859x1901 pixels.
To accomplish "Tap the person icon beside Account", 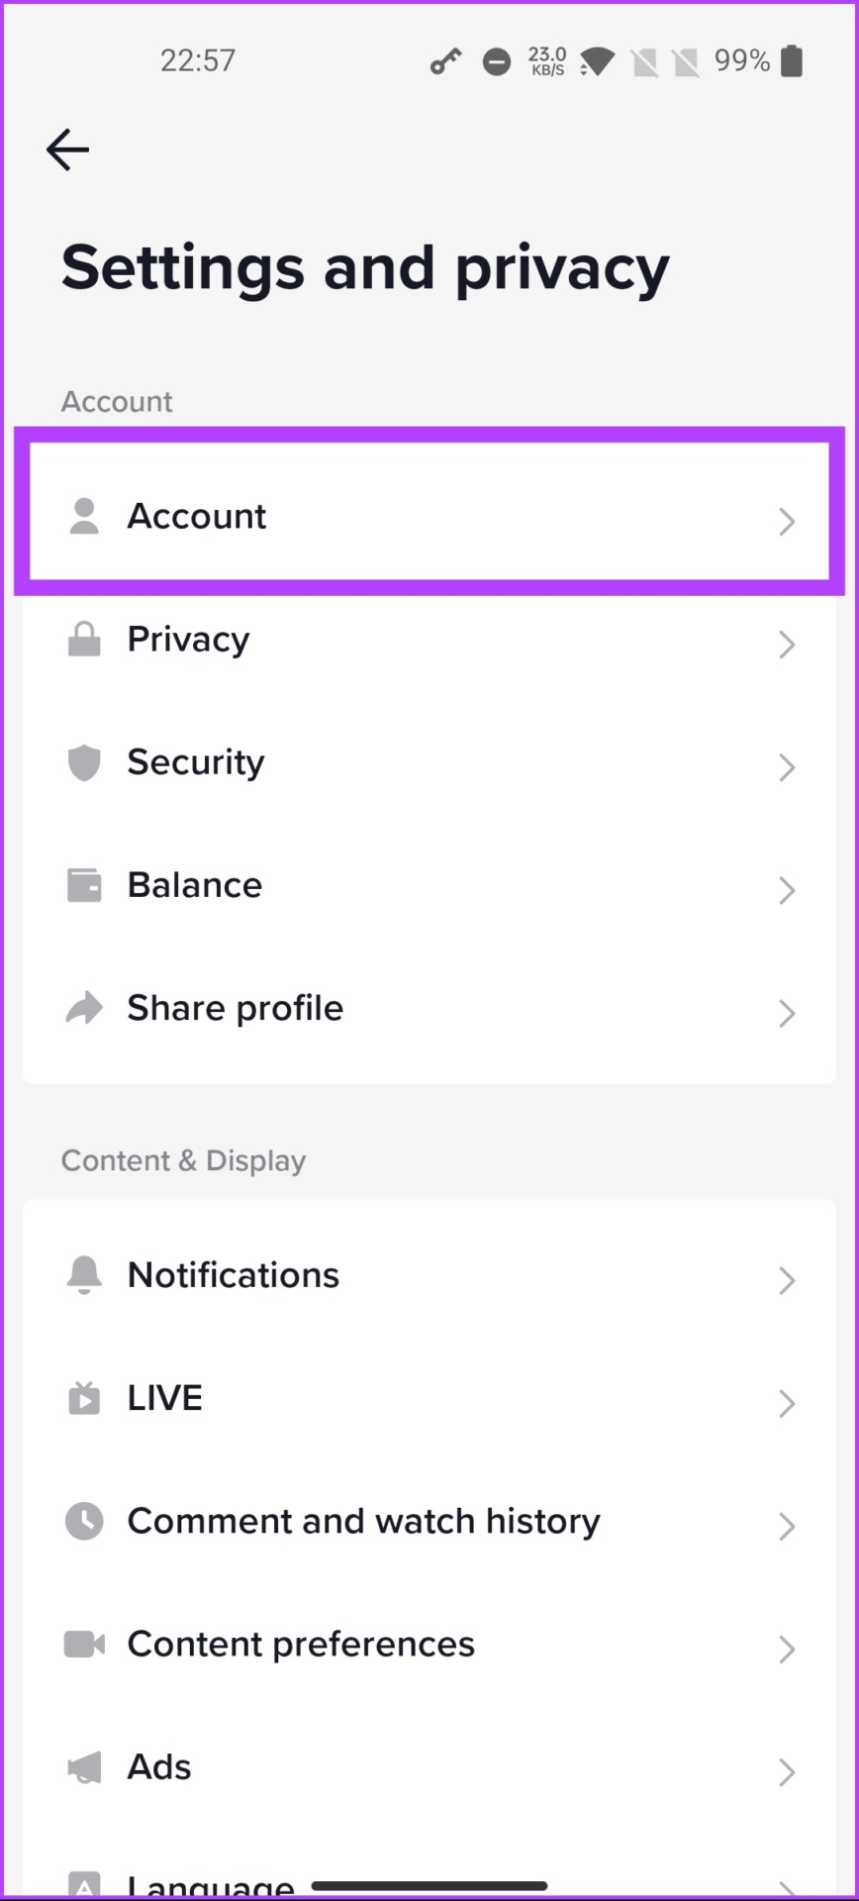I will [84, 517].
